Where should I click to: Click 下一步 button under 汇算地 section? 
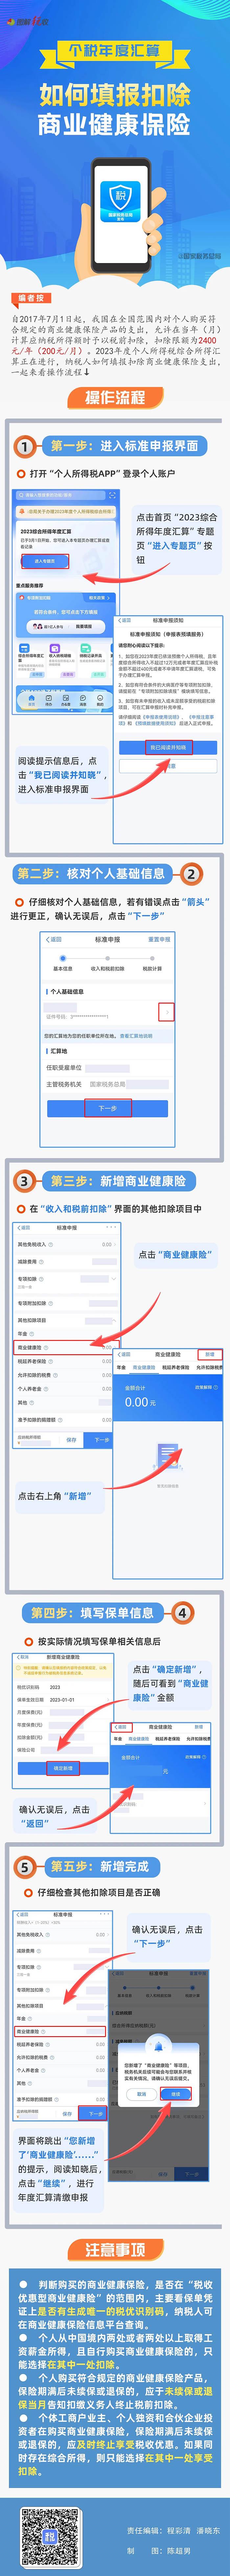pyautogui.click(x=107, y=1108)
